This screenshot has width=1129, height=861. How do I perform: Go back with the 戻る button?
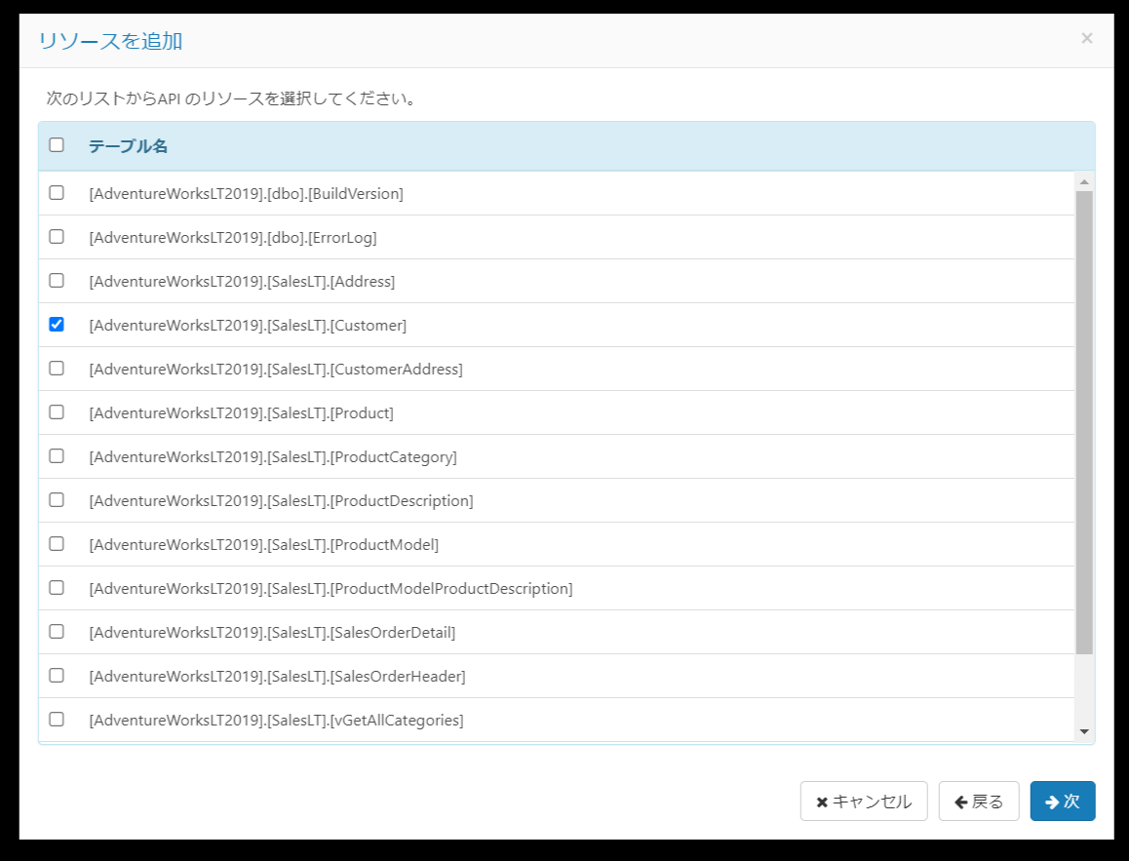pos(979,802)
